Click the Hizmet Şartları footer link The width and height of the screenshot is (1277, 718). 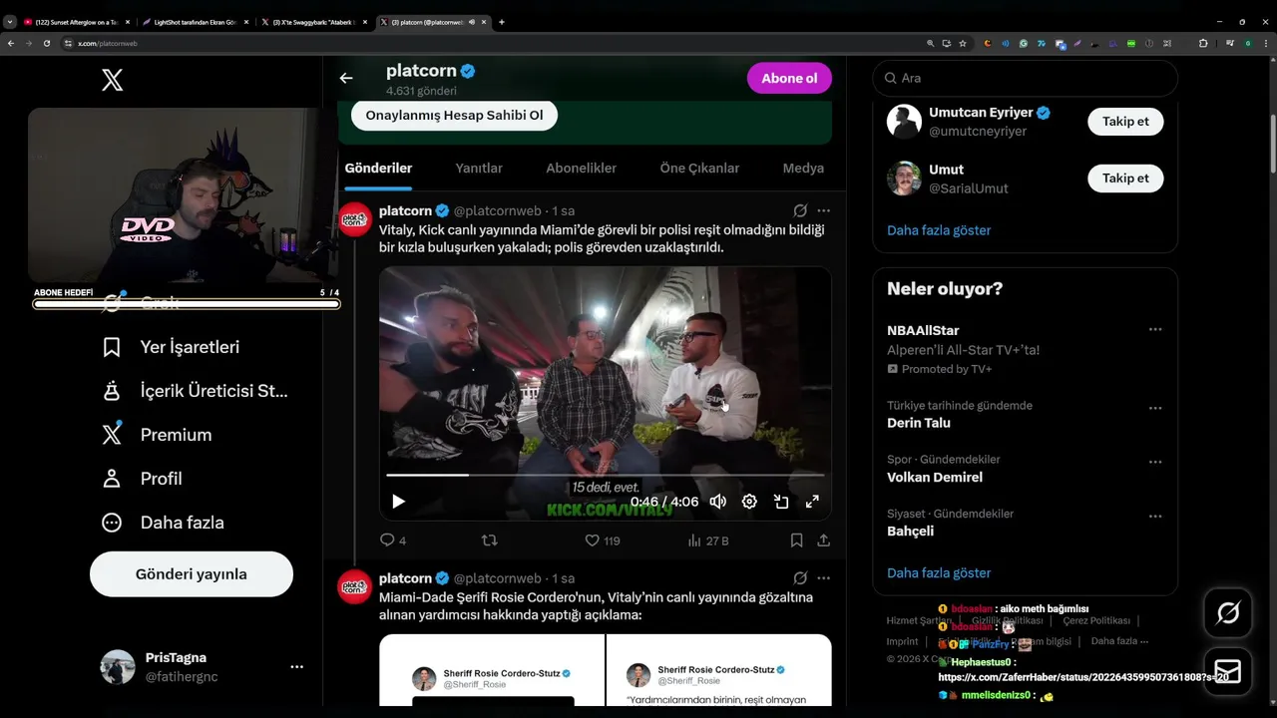click(919, 620)
